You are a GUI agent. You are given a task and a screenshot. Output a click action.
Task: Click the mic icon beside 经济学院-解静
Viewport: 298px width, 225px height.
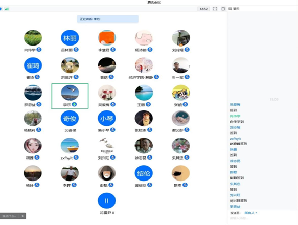pos(156,77)
